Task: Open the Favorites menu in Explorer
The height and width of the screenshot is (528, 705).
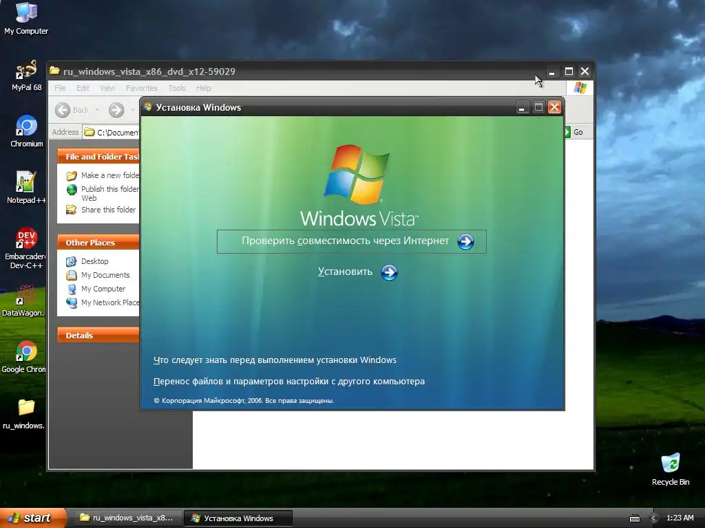Action: pyautogui.click(x=142, y=88)
